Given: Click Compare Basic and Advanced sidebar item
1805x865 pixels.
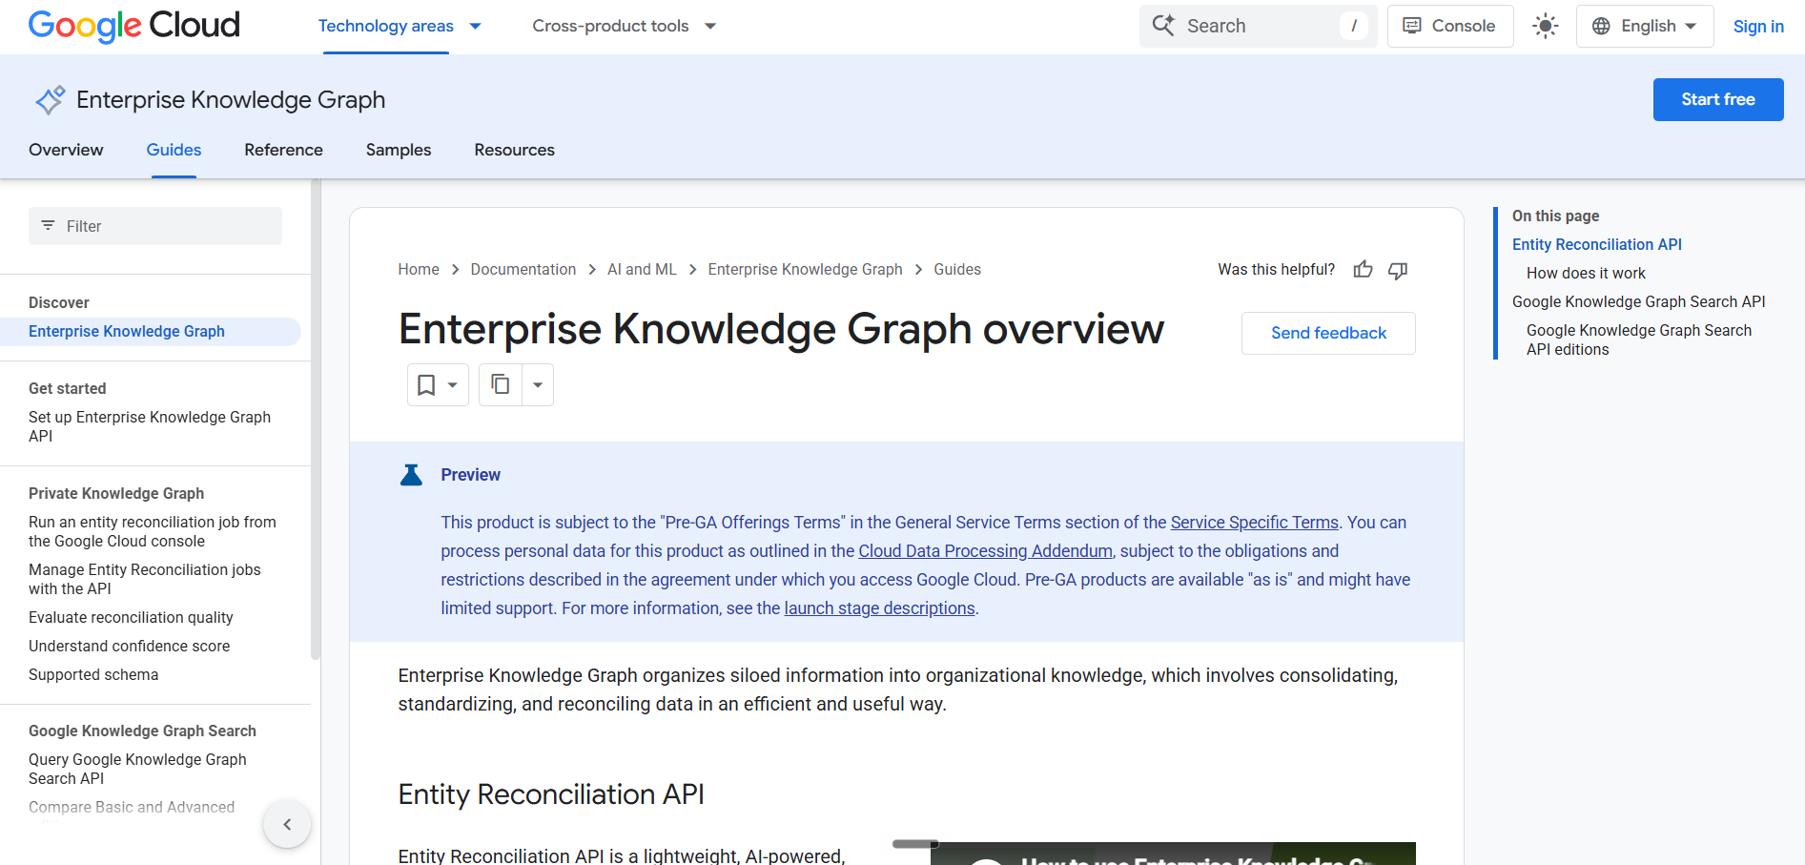Looking at the screenshot, I should pyautogui.click(x=132, y=807).
